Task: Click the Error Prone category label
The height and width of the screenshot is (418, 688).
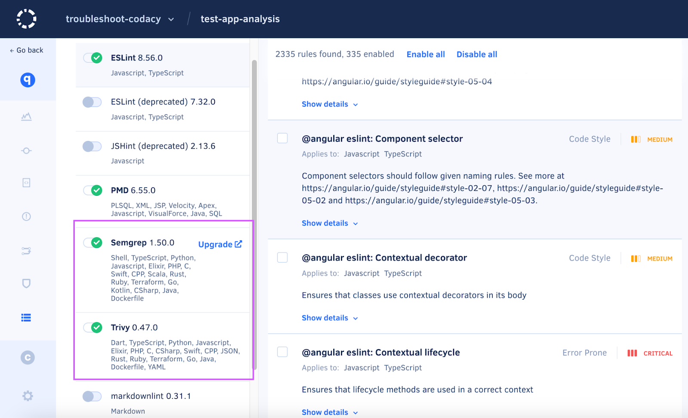Action: tap(584, 353)
